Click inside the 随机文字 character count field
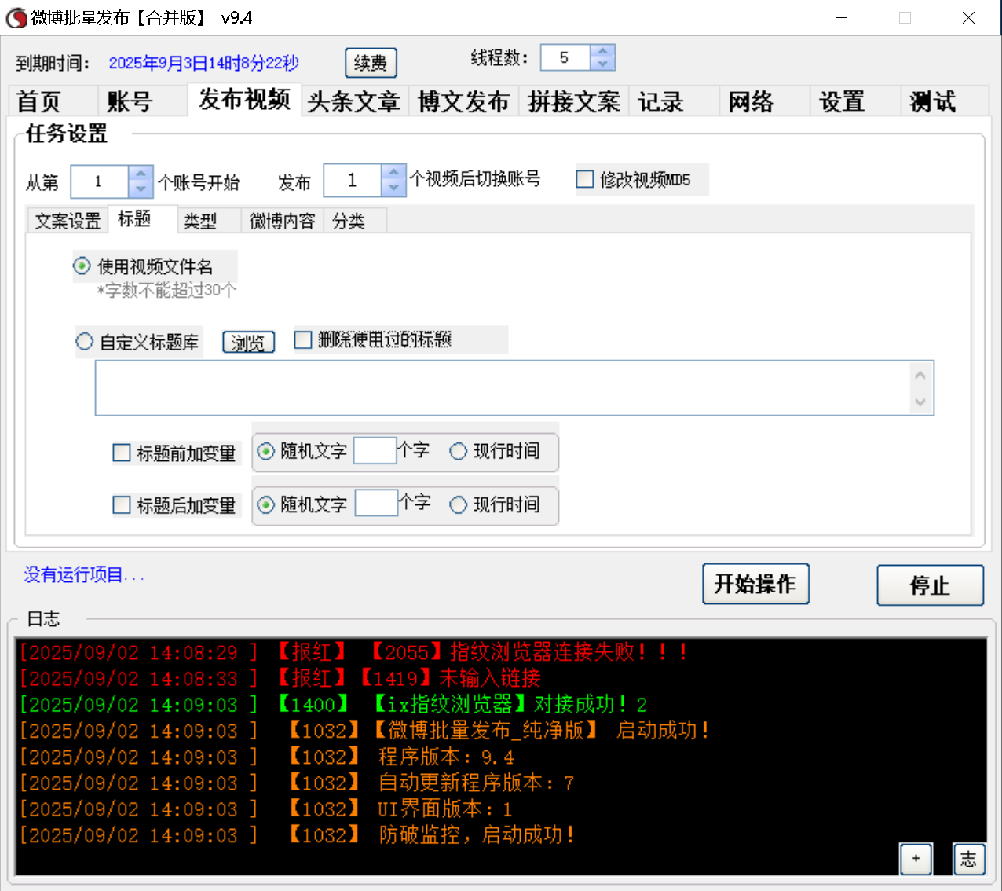 tap(375, 451)
